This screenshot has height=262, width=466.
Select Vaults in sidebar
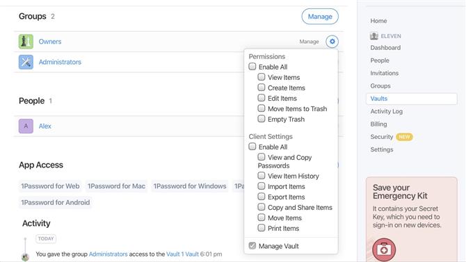(412, 99)
